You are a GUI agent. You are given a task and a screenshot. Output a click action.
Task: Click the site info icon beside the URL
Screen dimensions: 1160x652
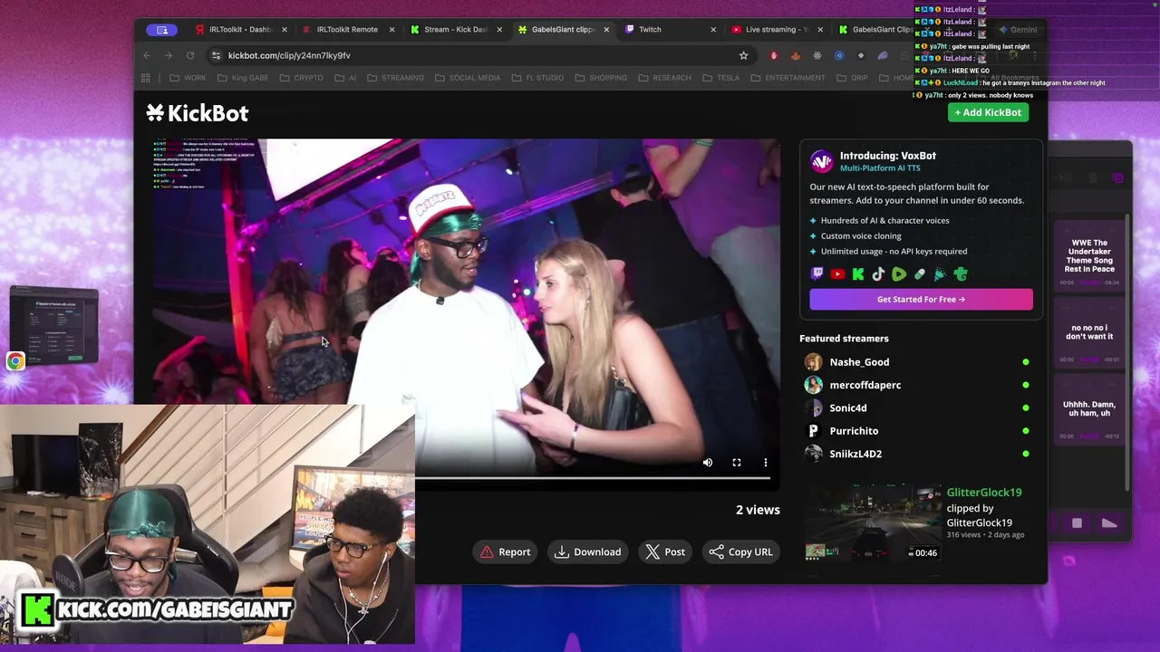pos(216,55)
